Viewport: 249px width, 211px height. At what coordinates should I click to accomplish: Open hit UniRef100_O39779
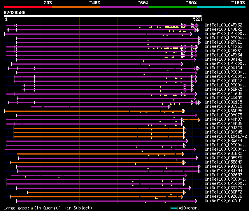pos(223,188)
